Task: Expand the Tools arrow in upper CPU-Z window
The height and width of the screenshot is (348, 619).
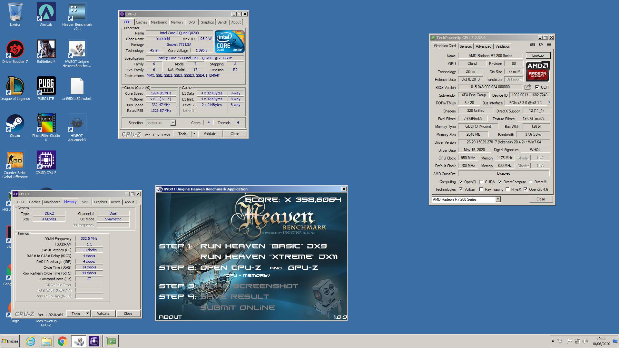Action: pyautogui.click(x=194, y=134)
